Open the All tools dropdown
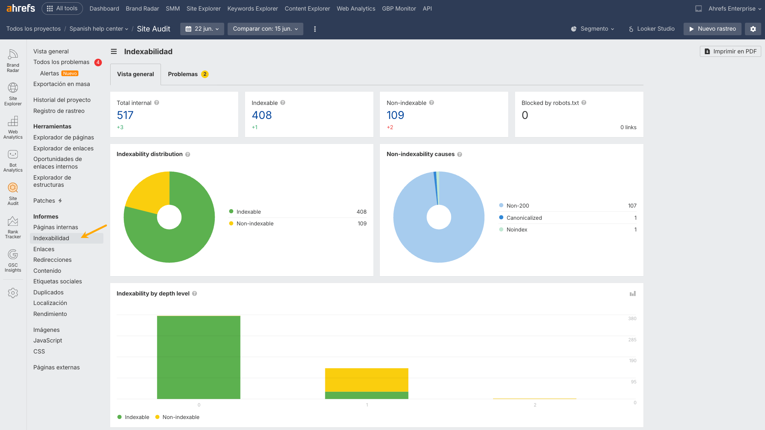Viewport: 765px width, 430px height. tap(62, 8)
